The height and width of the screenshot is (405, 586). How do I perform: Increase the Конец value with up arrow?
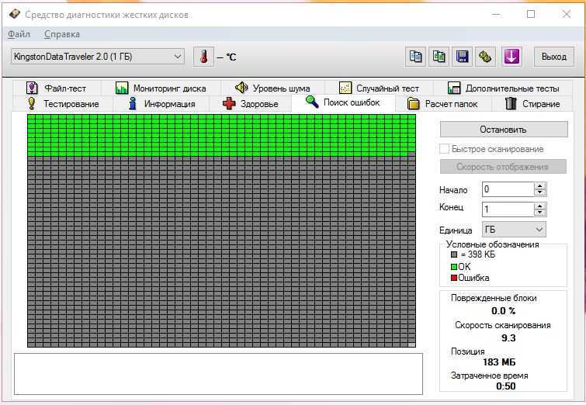click(x=540, y=206)
